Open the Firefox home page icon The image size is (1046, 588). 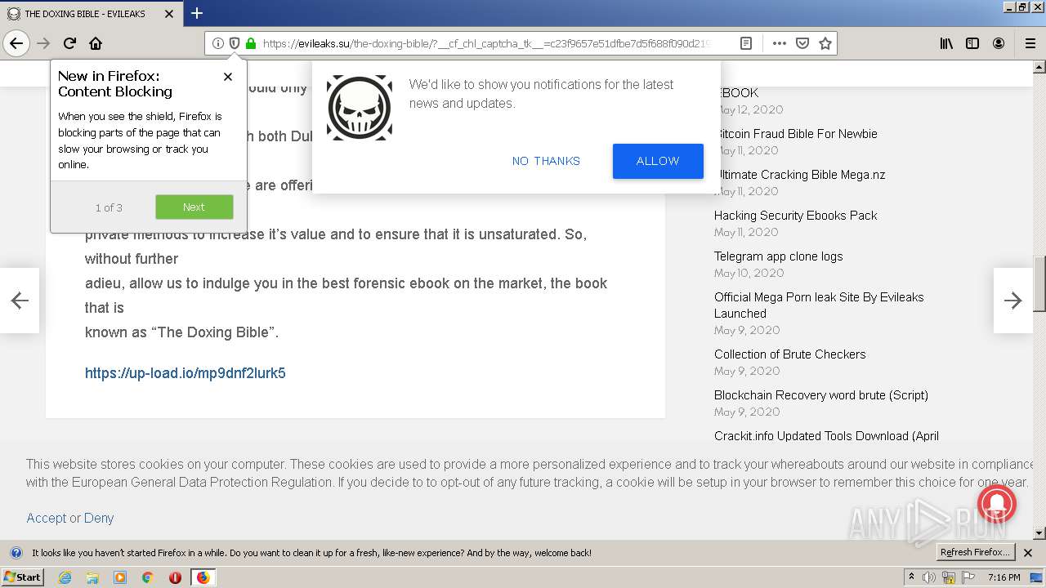pos(96,43)
